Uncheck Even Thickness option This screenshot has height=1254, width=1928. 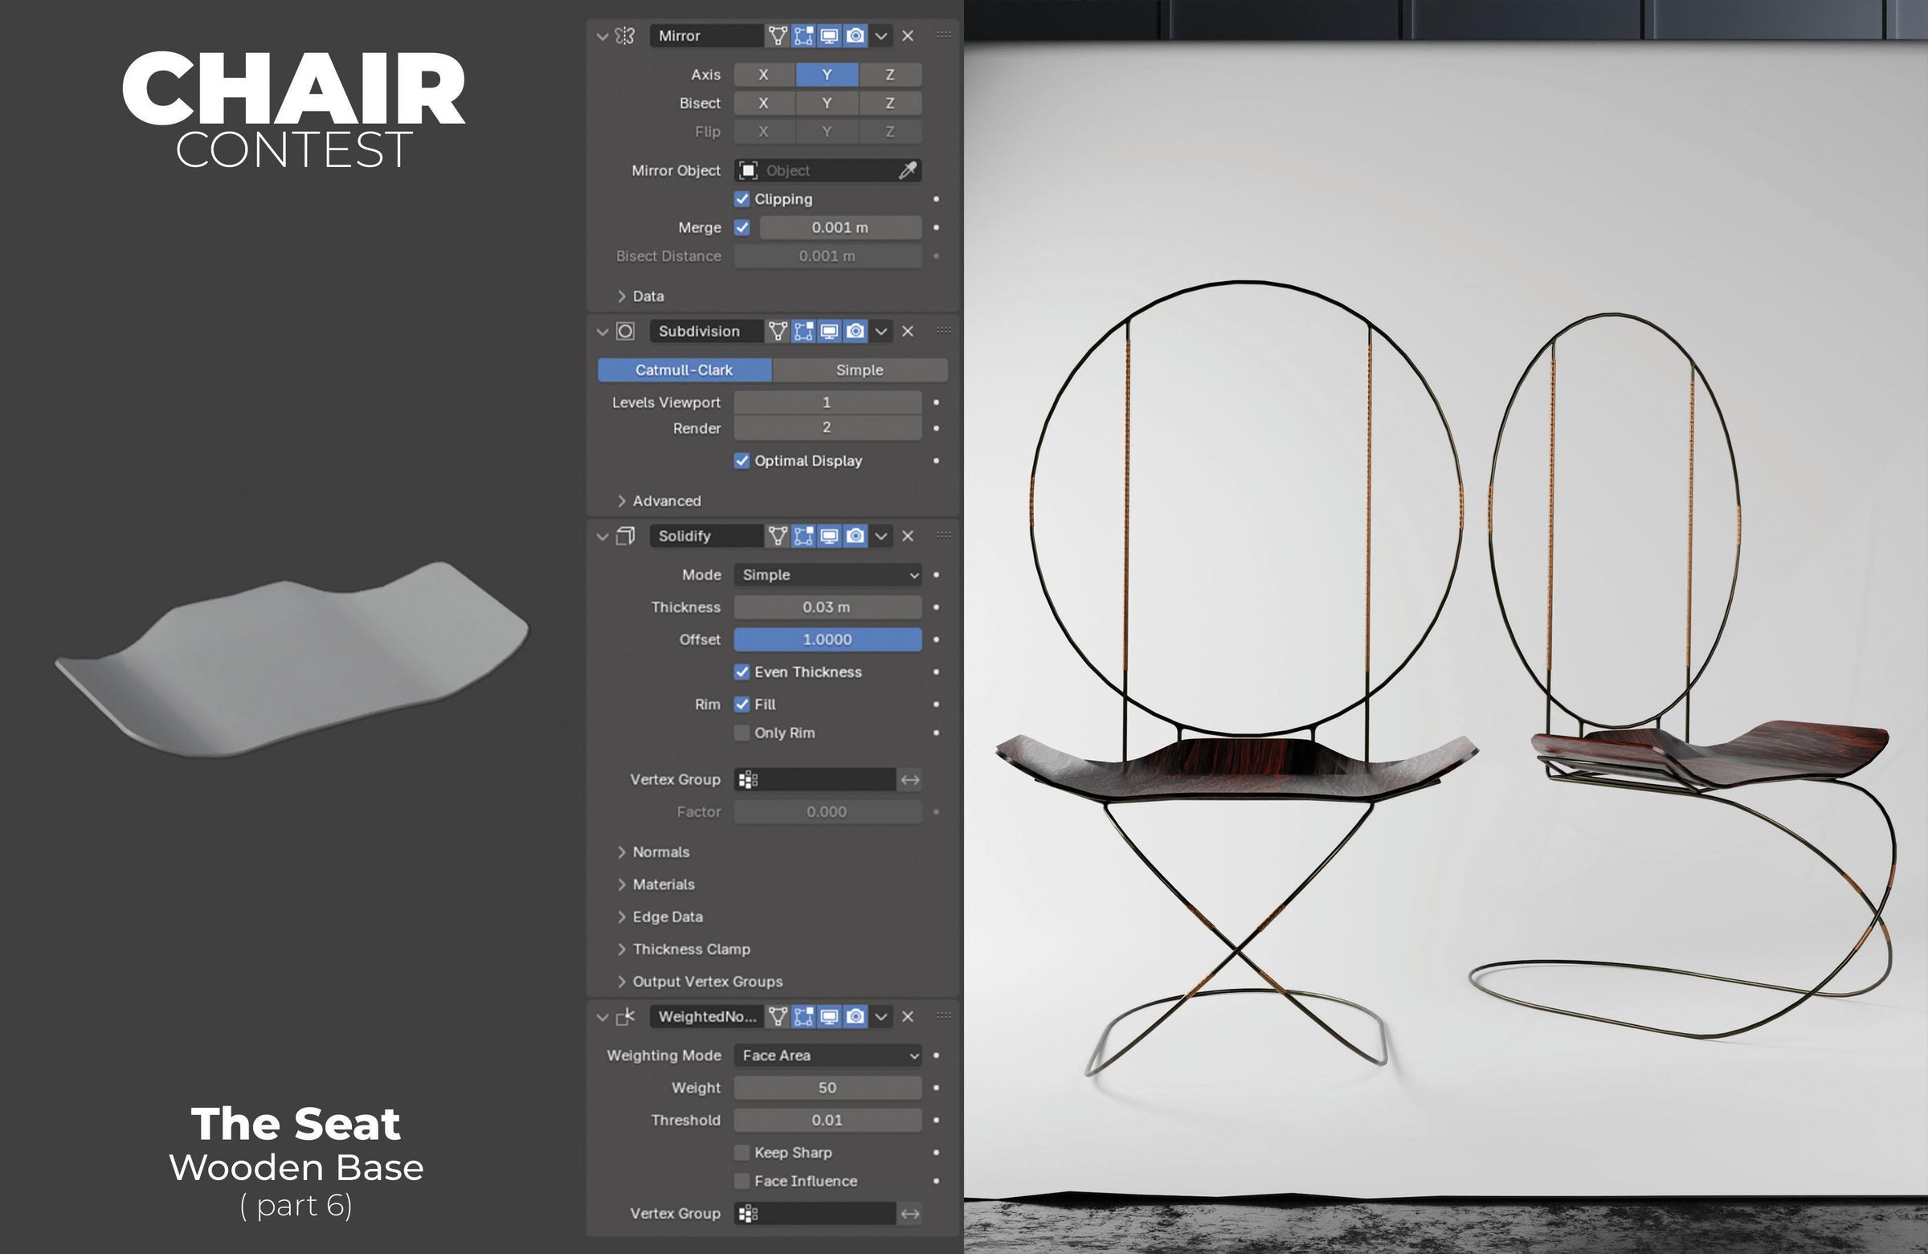pos(742,672)
